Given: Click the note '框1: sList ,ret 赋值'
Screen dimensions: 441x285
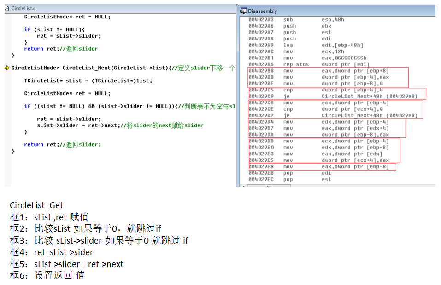Looking at the screenshot, I should (x=49, y=217).
